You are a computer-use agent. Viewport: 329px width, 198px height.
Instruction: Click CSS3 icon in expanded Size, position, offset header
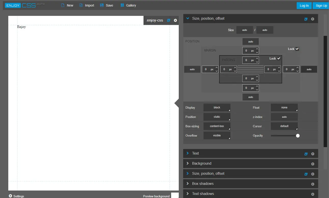point(306,19)
